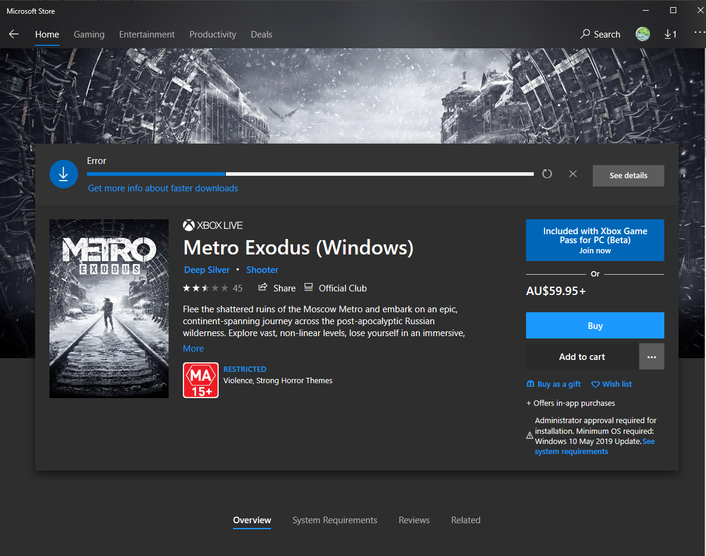The width and height of the screenshot is (706, 556).
Task: Join Xbox Game Pass for PC
Action: tap(595, 240)
